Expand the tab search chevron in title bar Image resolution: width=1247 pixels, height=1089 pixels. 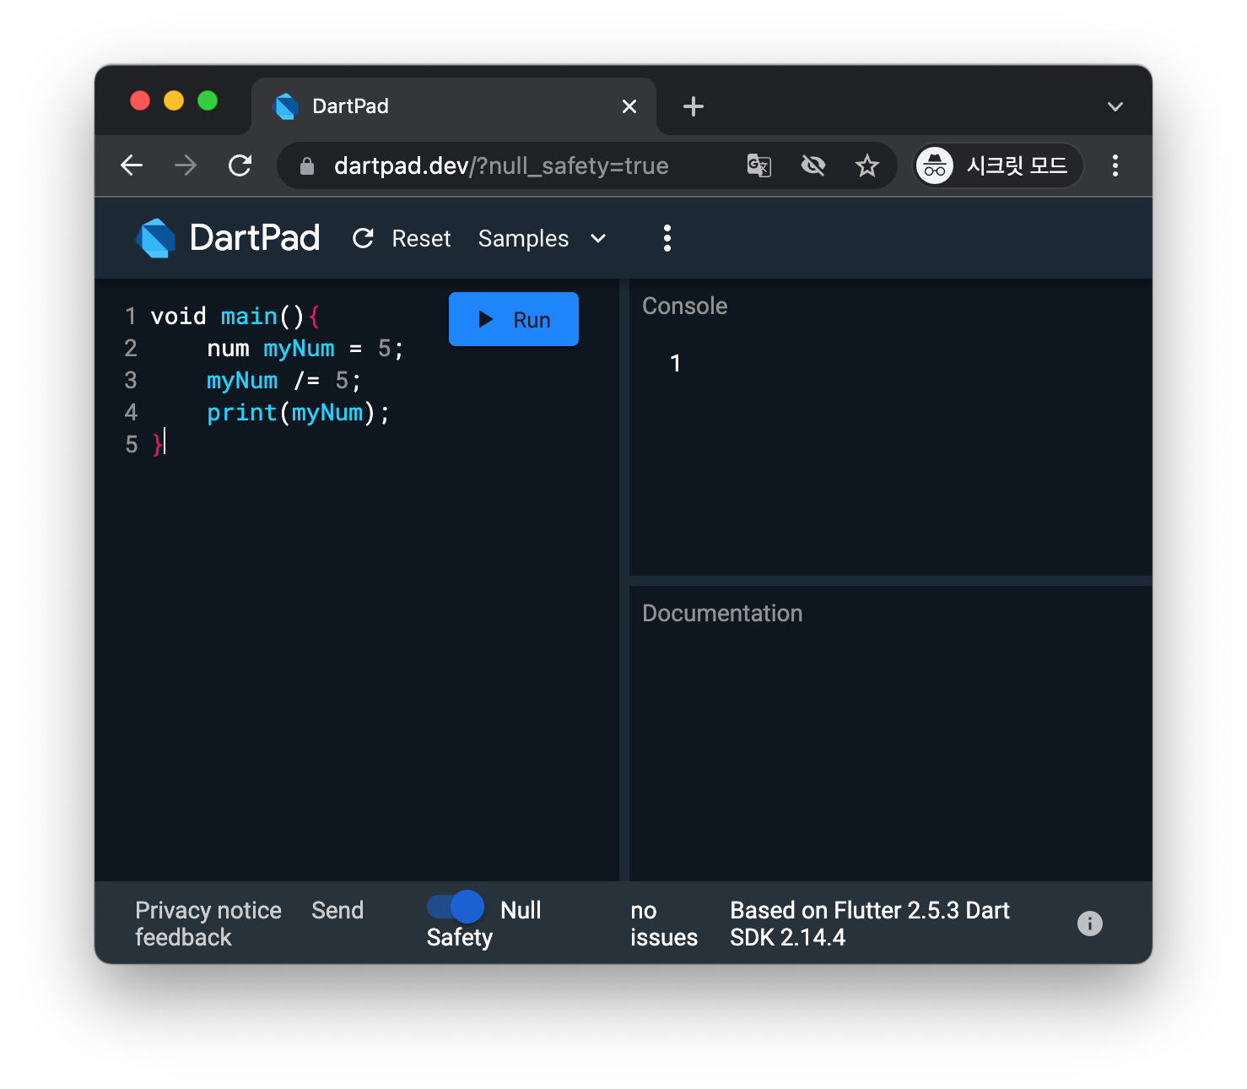click(1115, 106)
